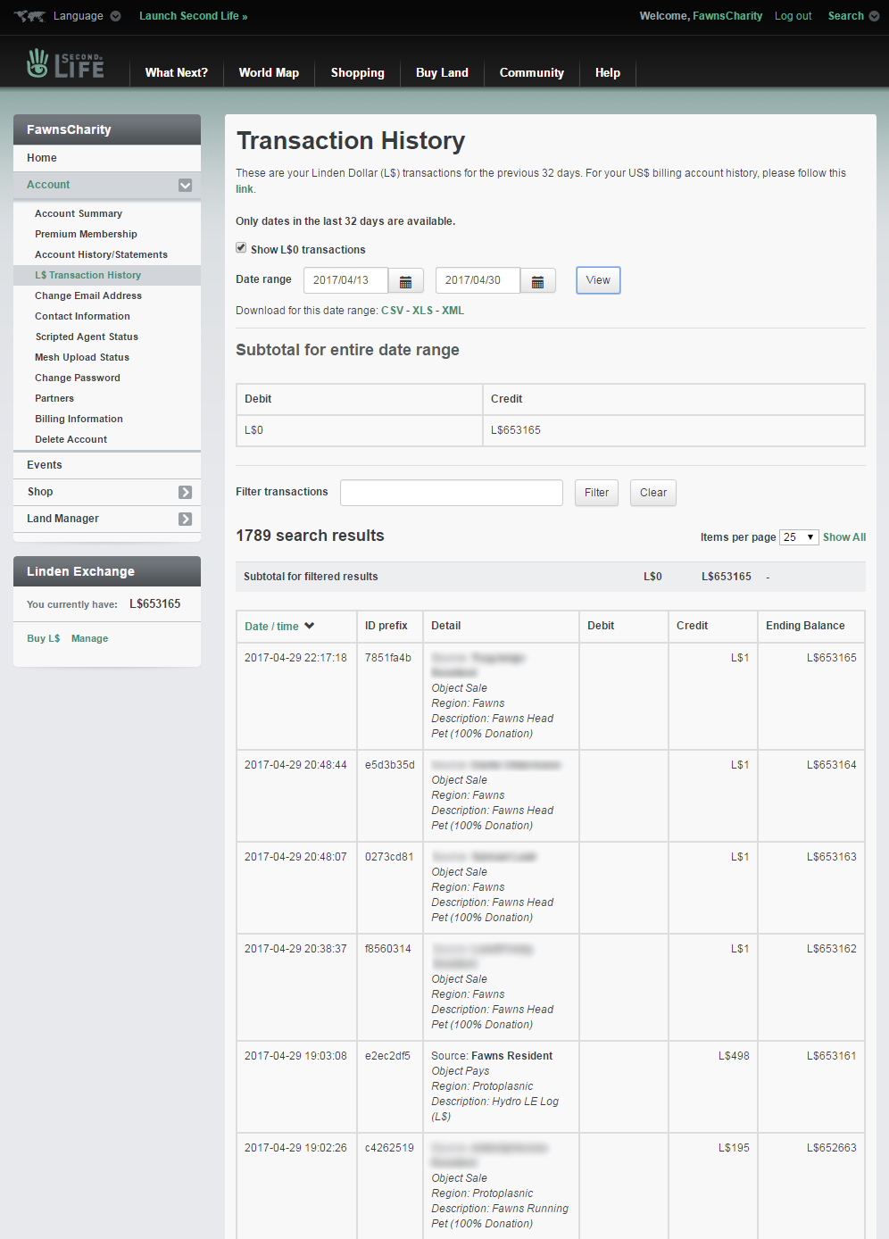Click the end date input field
The image size is (889, 1239).
478,280
